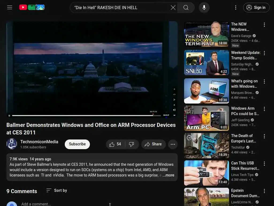Open Linus Tech Tips channel link
This screenshot has width=274, height=206.
[x=242, y=175]
